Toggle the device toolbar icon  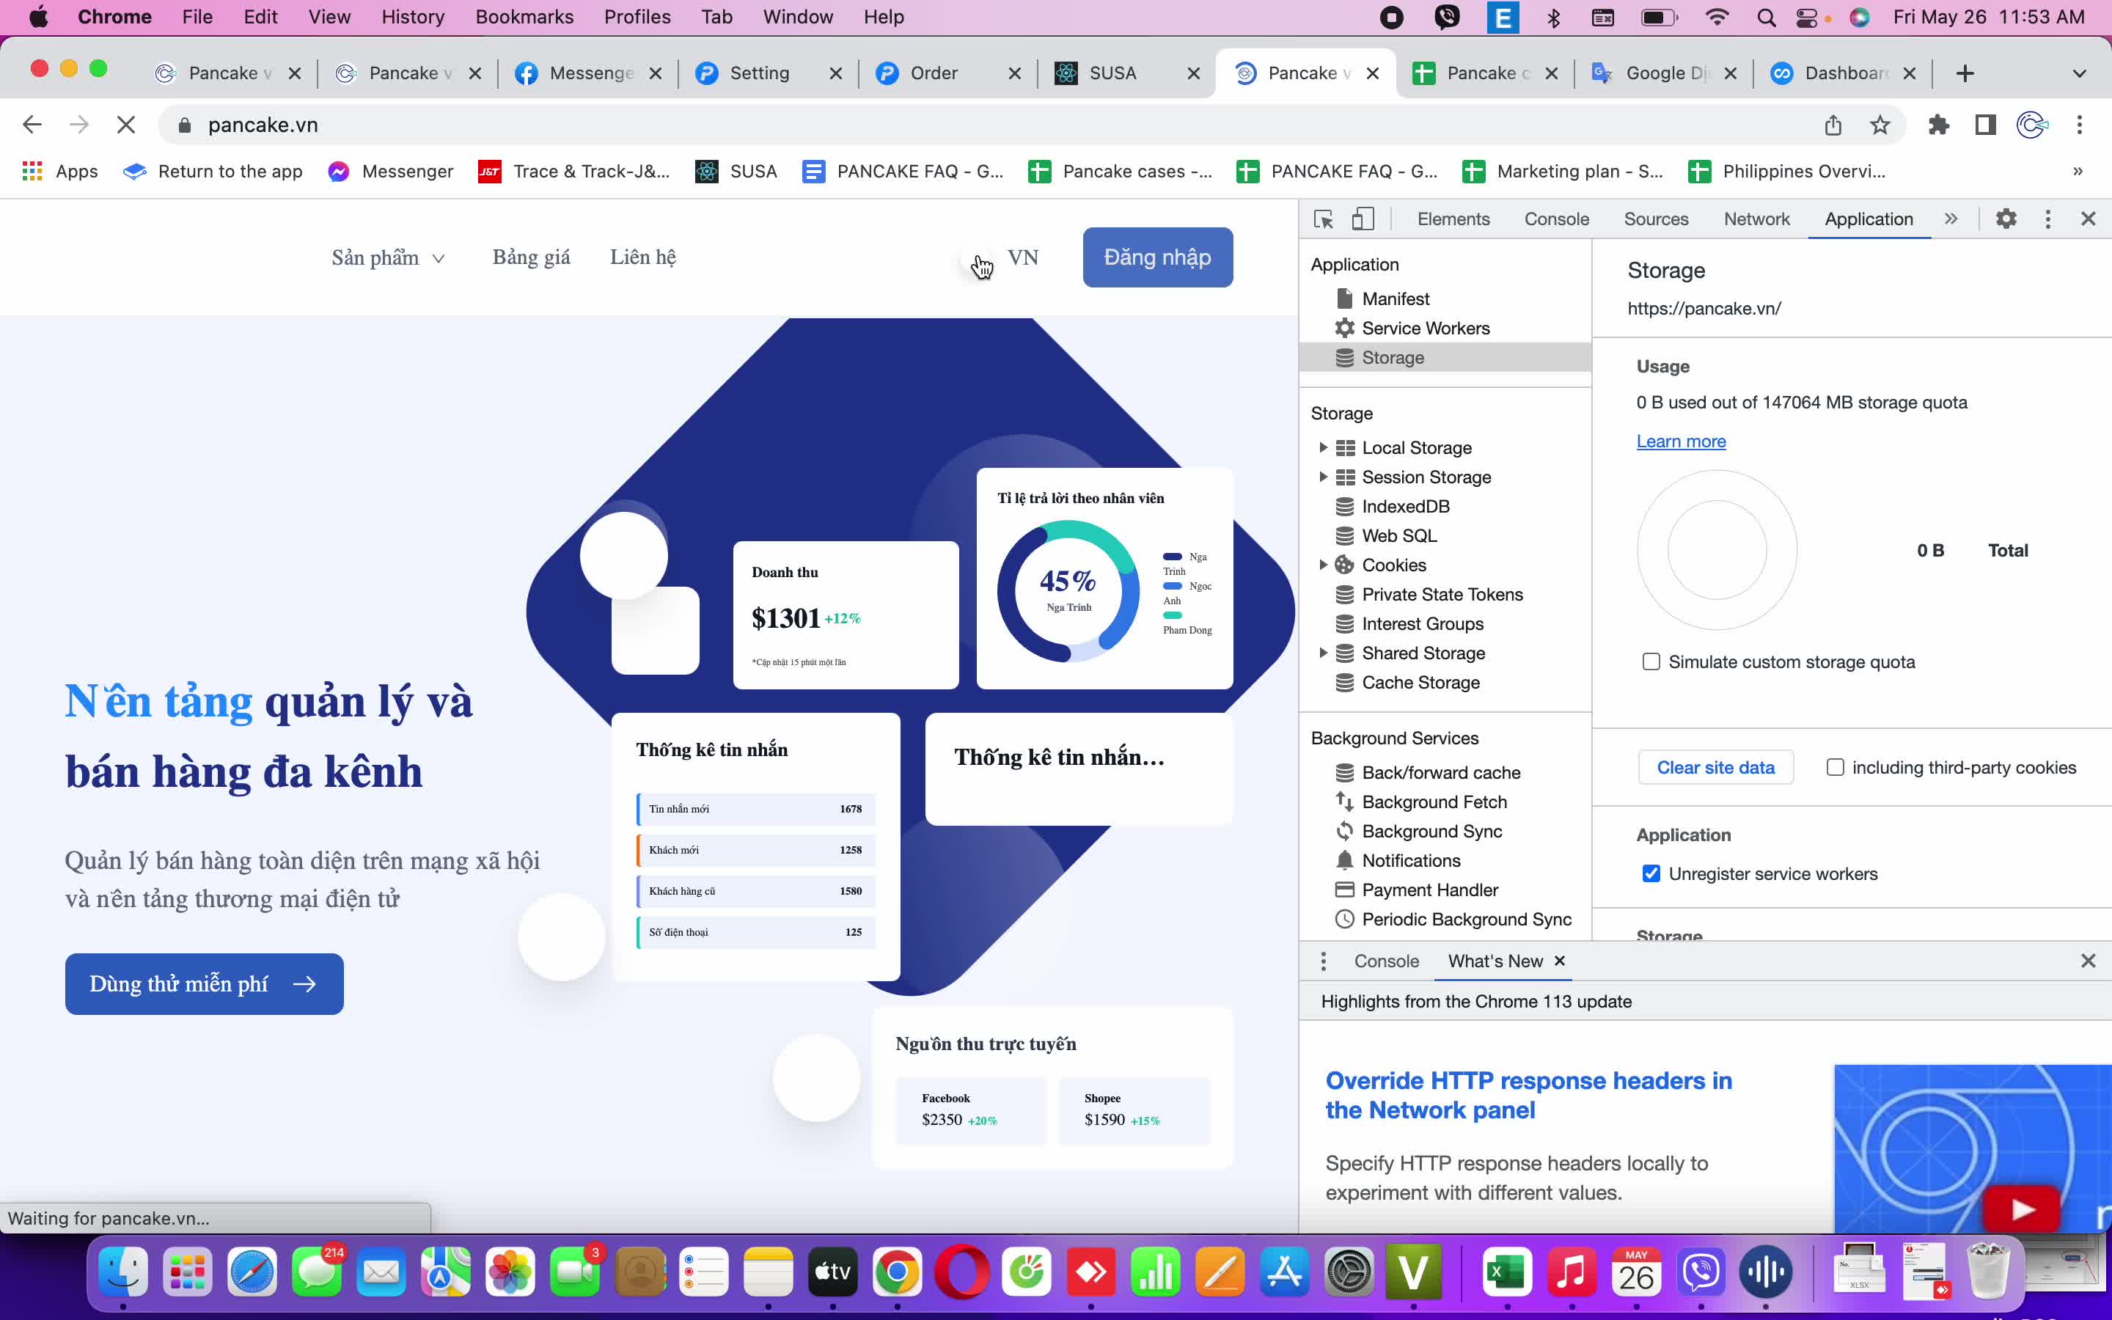tap(1363, 219)
